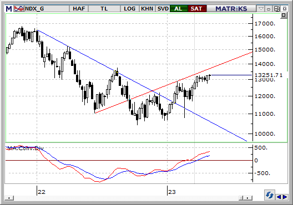293x205 pixels.
Task: Click the 17000 price axis label
Action: coord(265,24)
